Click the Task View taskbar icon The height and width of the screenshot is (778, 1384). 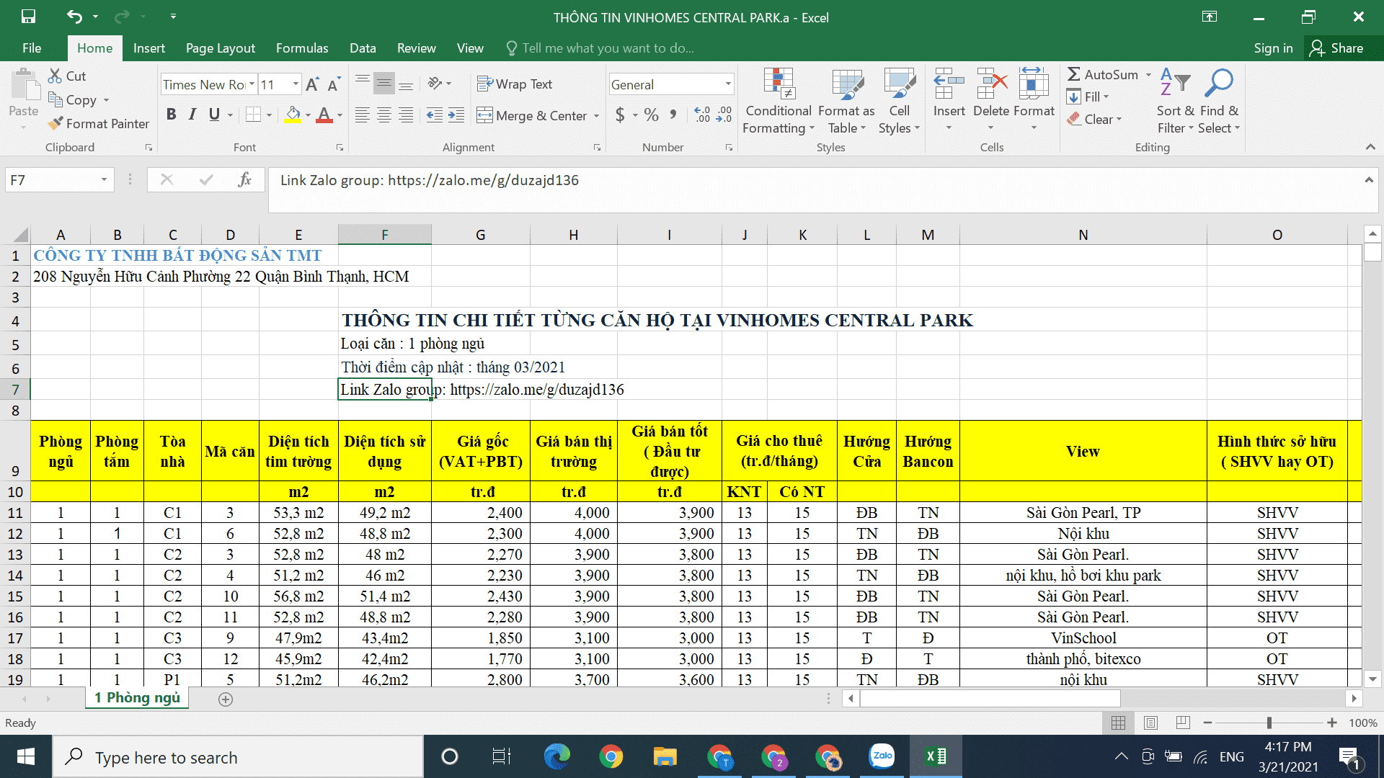pos(502,756)
